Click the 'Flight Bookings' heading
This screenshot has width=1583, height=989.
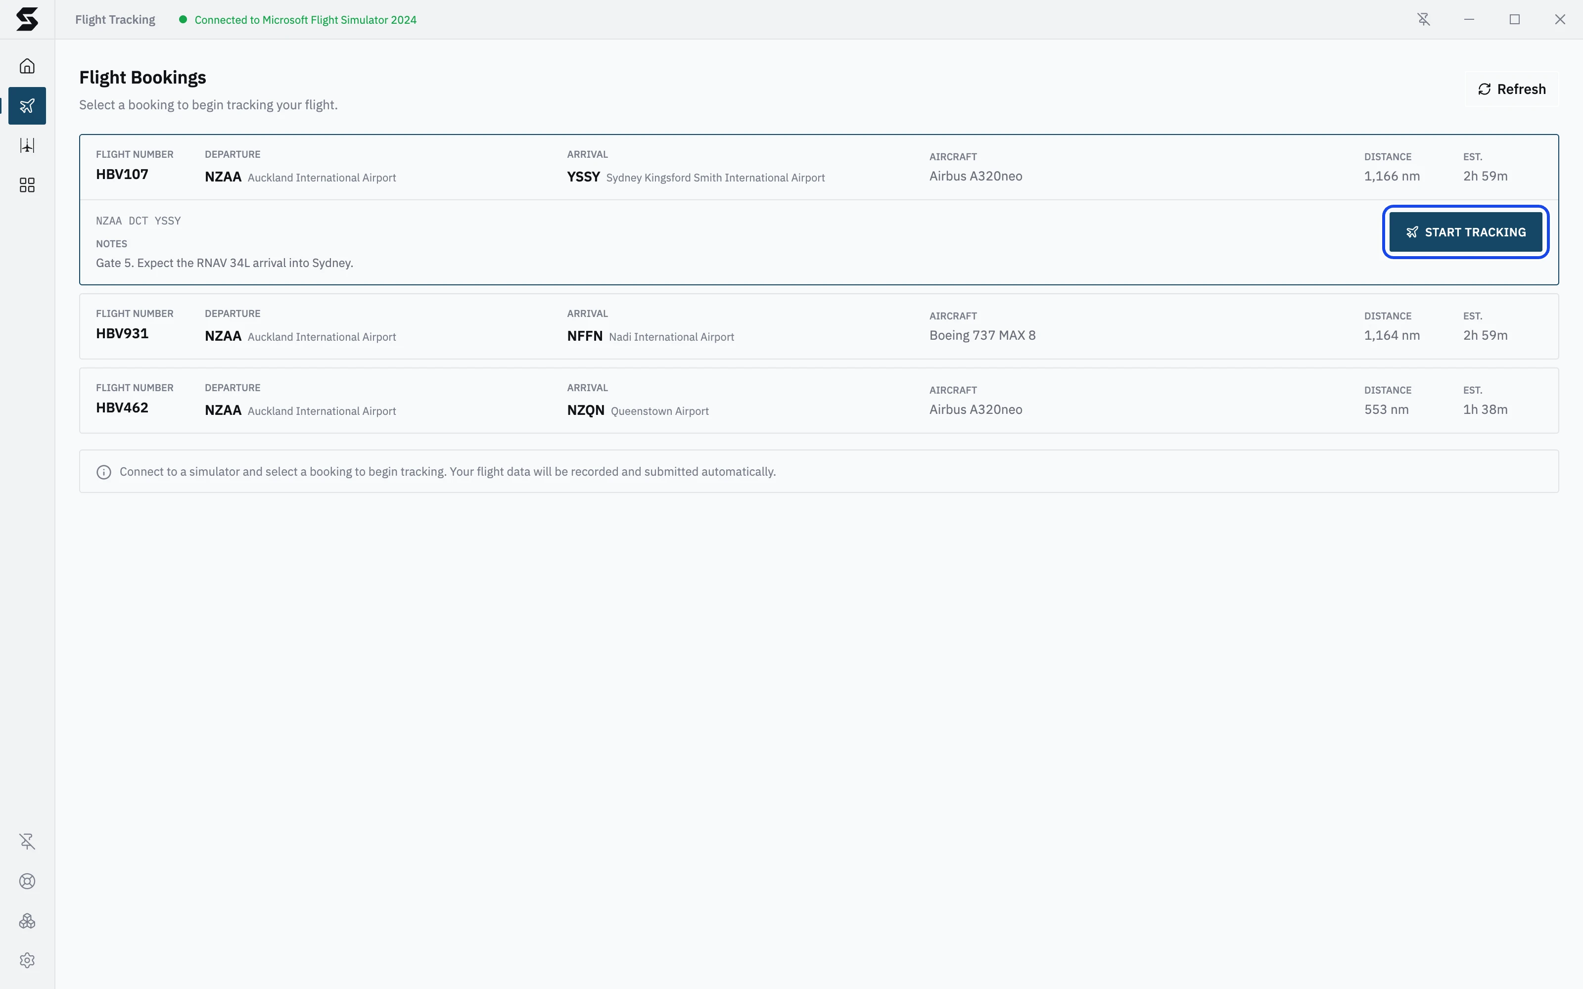click(x=142, y=77)
